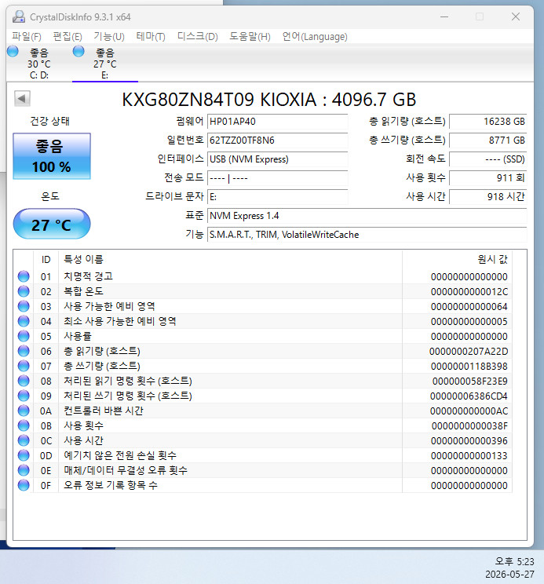544x584 pixels.
Task: Click raw value 0000000207A22D
Action: (x=469, y=351)
